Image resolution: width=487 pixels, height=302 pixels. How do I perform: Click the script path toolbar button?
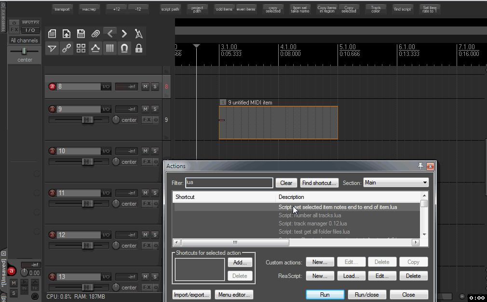pos(170,9)
